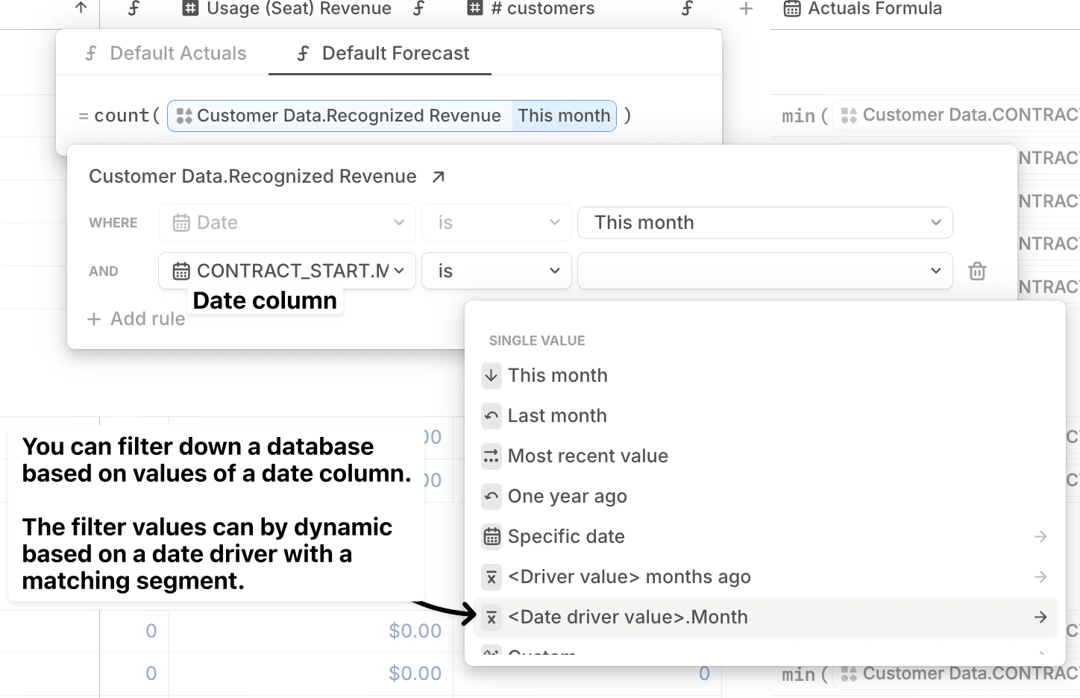This screenshot has height=698, width=1080.
Task: Click the up arrow icon in header
Action: [x=81, y=8]
